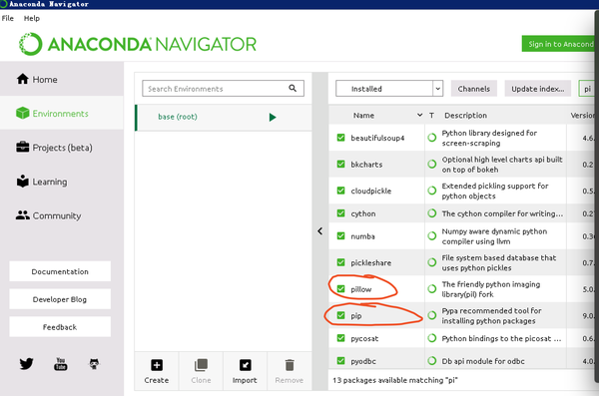Open the Home tab in the sidebar
Viewport: 599px width, 396px height.
tap(37, 80)
